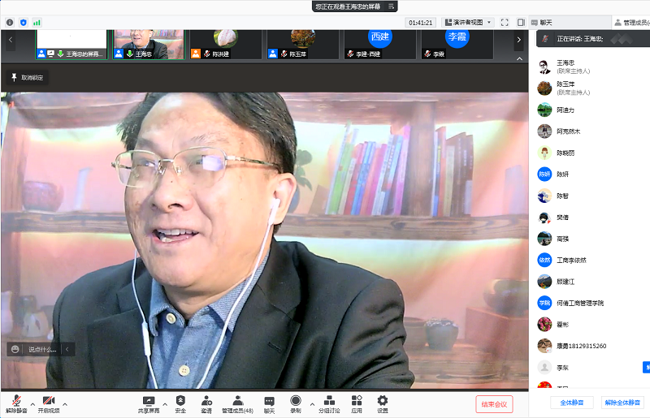The height and width of the screenshot is (418, 650).
Task: Open the 设置 settings gear
Action: (x=382, y=401)
